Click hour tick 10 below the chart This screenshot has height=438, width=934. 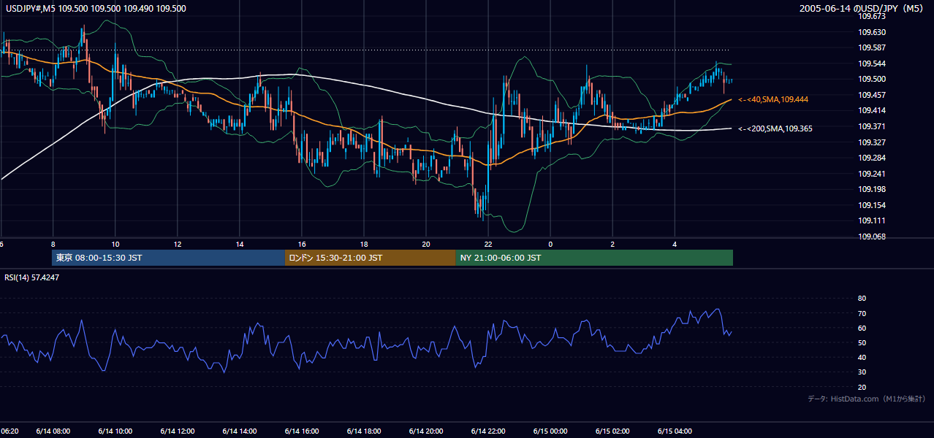pyautogui.click(x=115, y=244)
